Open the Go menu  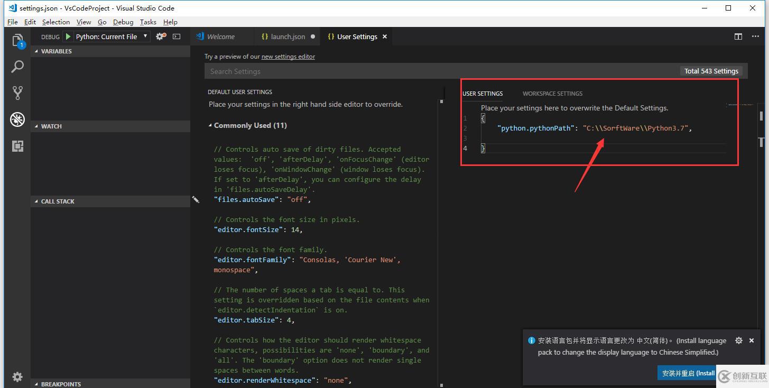(x=102, y=22)
